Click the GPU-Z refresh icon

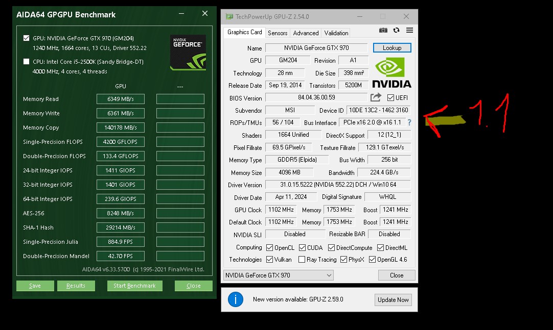click(397, 30)
